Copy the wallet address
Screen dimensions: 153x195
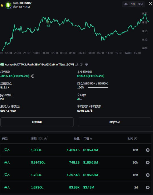click(x=81, y=65)
